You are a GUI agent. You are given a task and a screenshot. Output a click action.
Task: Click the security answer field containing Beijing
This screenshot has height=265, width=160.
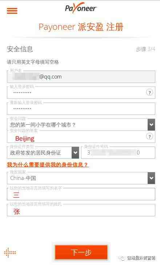[x=81, y=137]
